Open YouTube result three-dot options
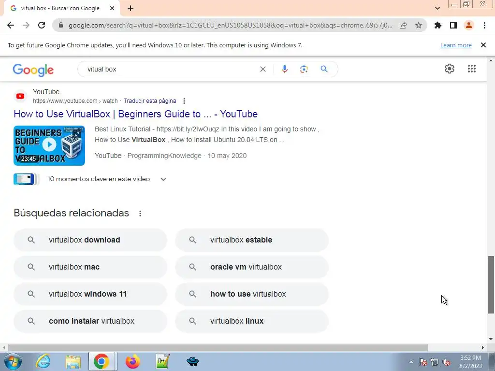495x371 pixels. click(x=184, y=101)
